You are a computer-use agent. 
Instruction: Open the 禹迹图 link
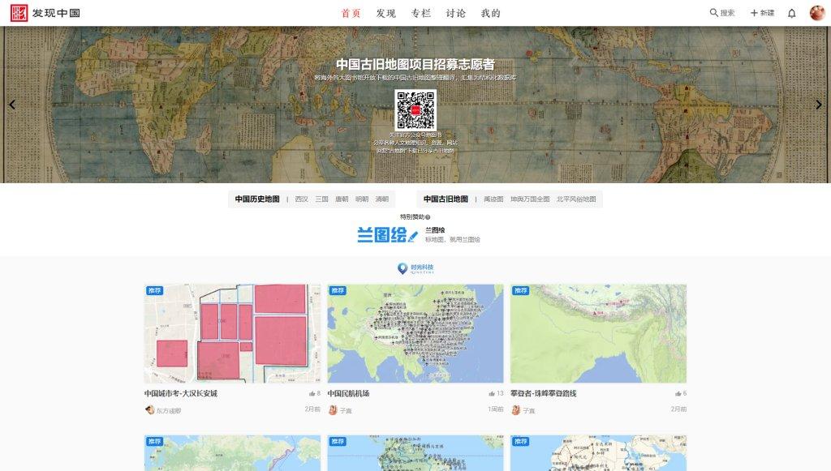point(493,199)
